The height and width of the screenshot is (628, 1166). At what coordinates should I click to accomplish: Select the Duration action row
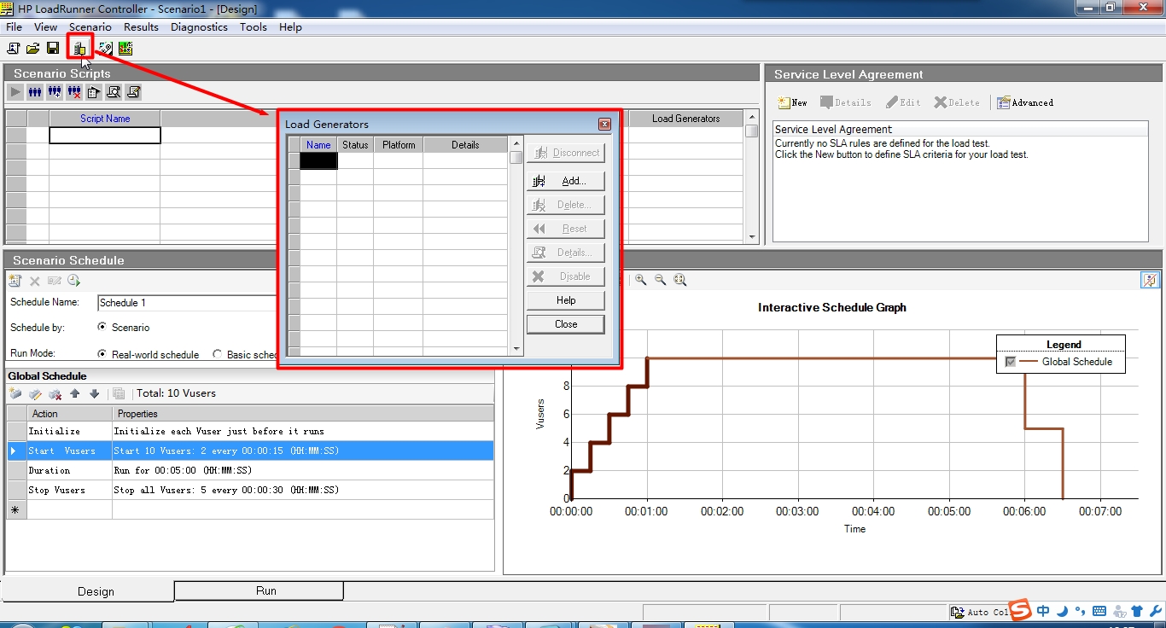click(x=250, y=470)
